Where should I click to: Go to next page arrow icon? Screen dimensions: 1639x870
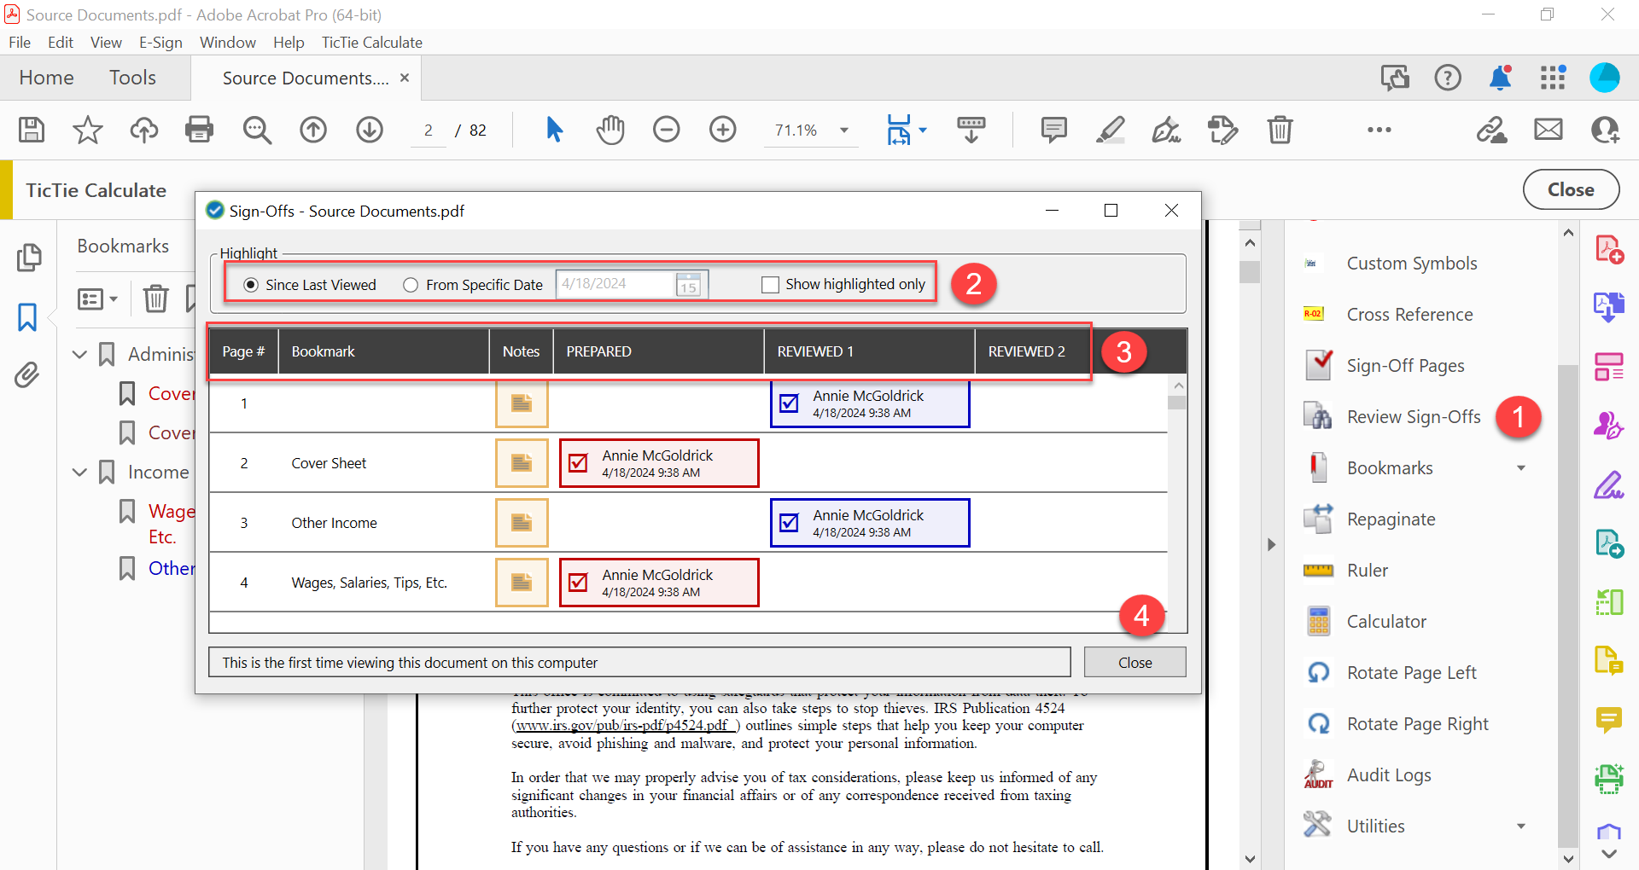pos(370,130)
